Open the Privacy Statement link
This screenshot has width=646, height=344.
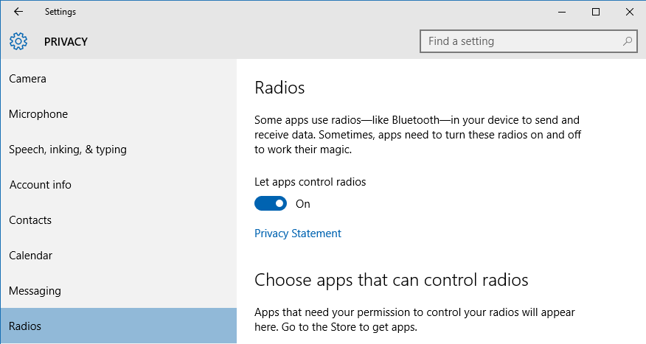297,234
